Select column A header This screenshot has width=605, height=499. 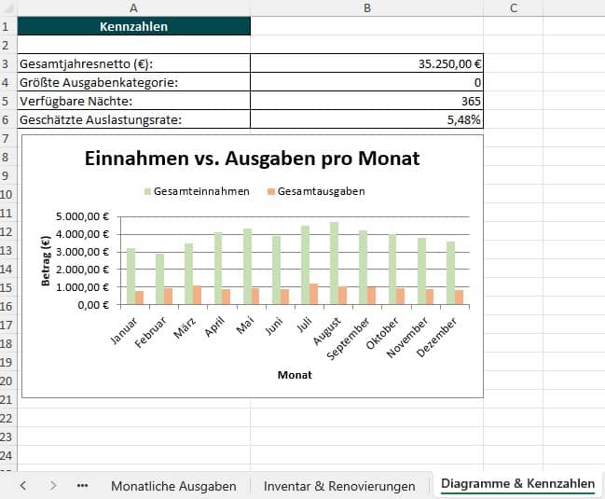(x=133, y=8)
